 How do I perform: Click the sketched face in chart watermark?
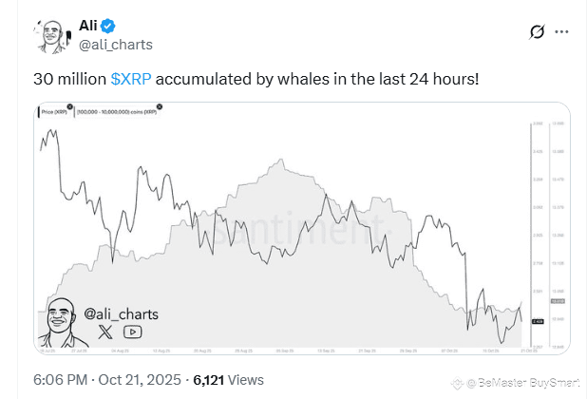pyautogui.click(x=62, y=322)
